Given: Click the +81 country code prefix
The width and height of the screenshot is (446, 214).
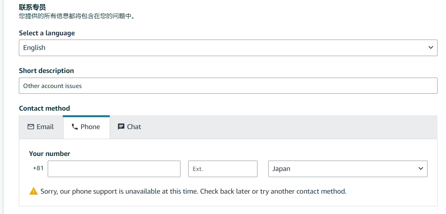Looking at the screenshot, I should pos(38,168).
